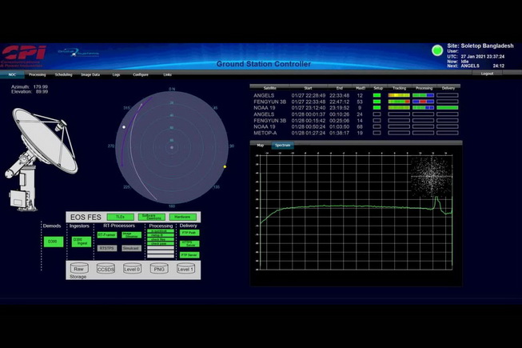Switch to the Spectrum view tab
Screen dimensions: 522x348
point(283,145)
